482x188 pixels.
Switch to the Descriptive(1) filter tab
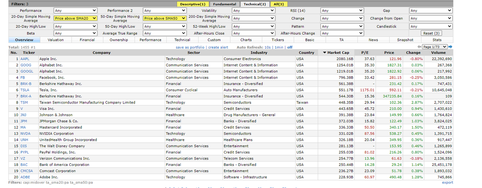pos(193,4)
